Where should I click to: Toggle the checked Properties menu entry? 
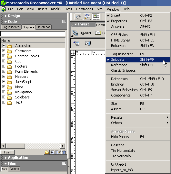[138, 21]
